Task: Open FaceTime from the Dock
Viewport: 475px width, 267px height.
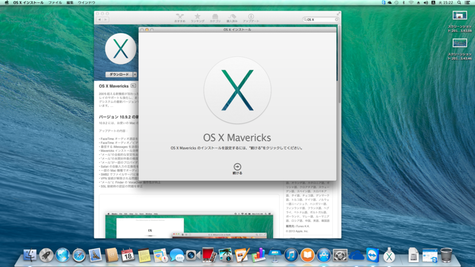Action: (x=192, y=255)
